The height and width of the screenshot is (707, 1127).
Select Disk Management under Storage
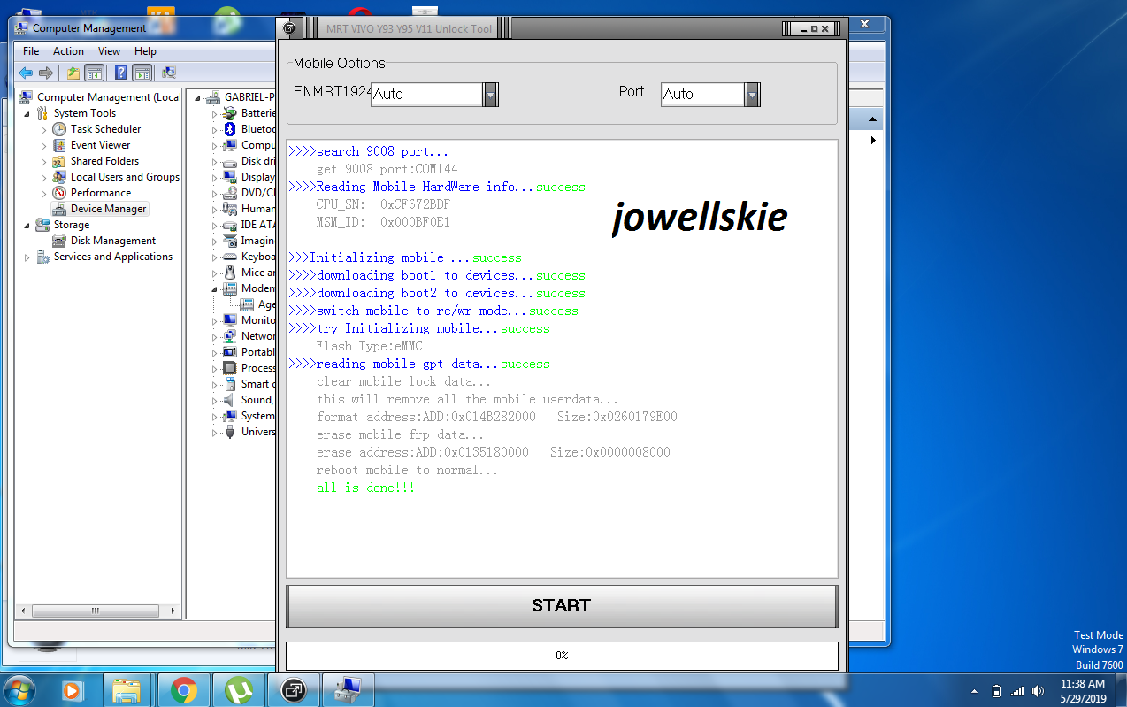pos(113,241)
